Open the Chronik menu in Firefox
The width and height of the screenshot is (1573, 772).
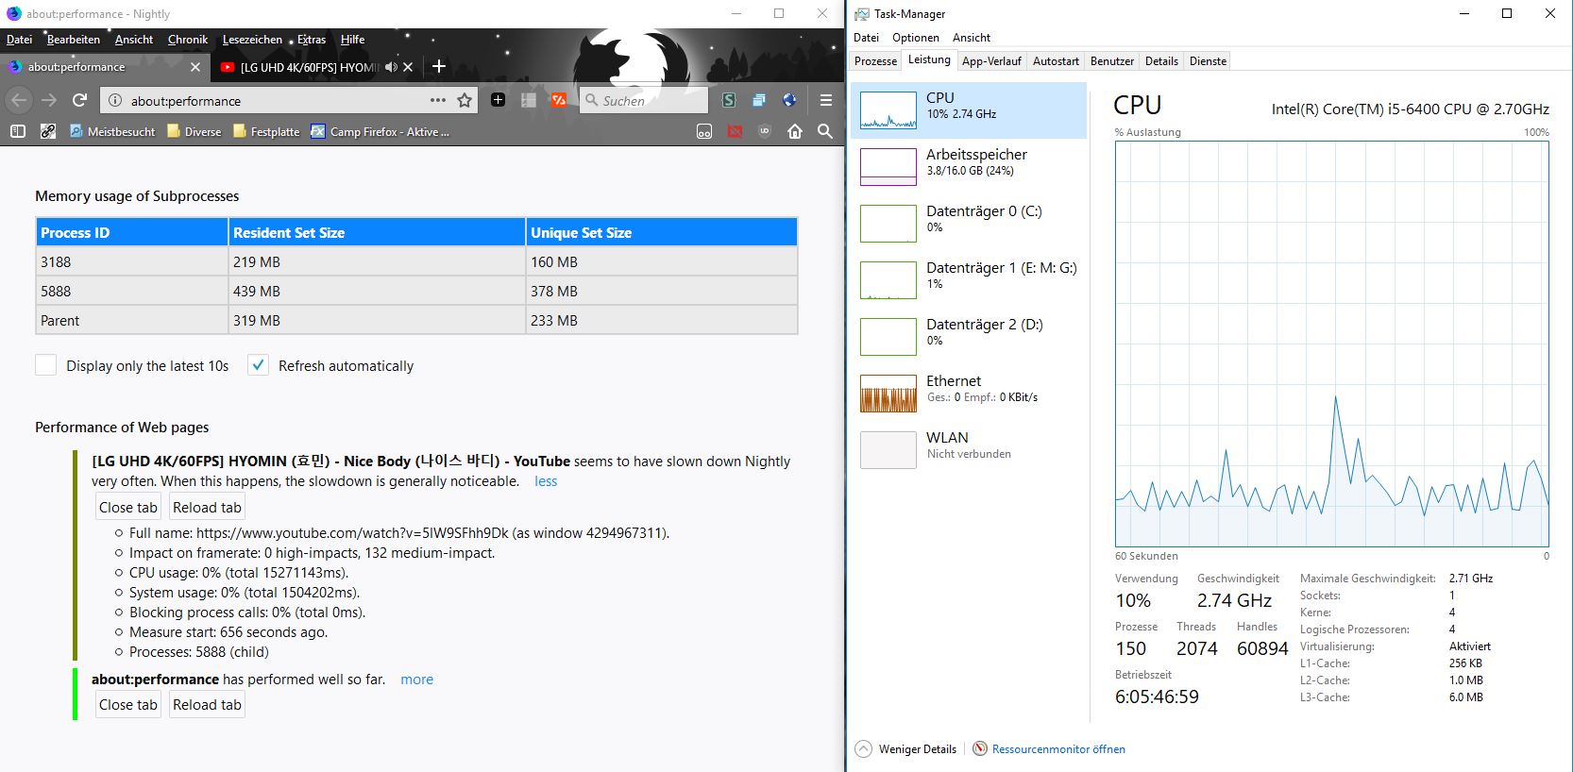click(x=187, y=40)
